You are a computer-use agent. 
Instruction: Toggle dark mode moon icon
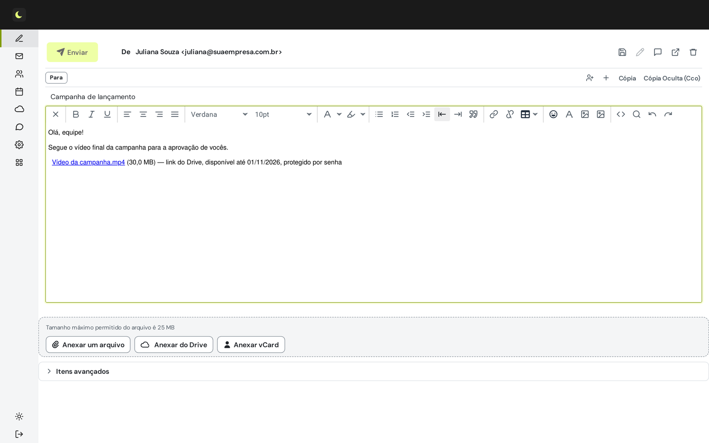pos(19,15)
